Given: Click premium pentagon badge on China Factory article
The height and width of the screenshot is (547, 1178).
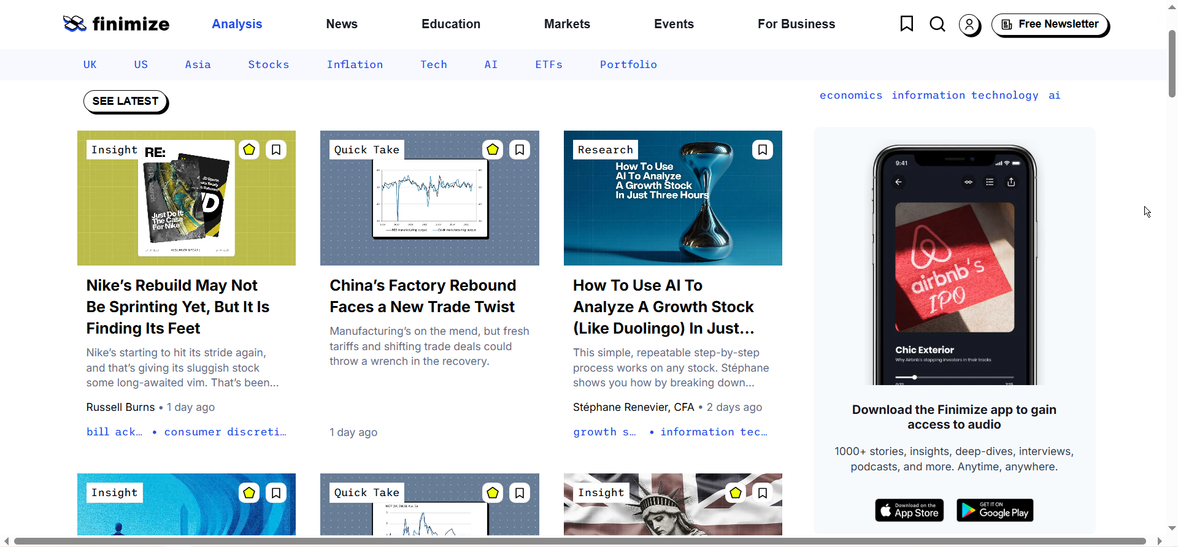Looking at the screenshot, I should (x=493, y=150).
